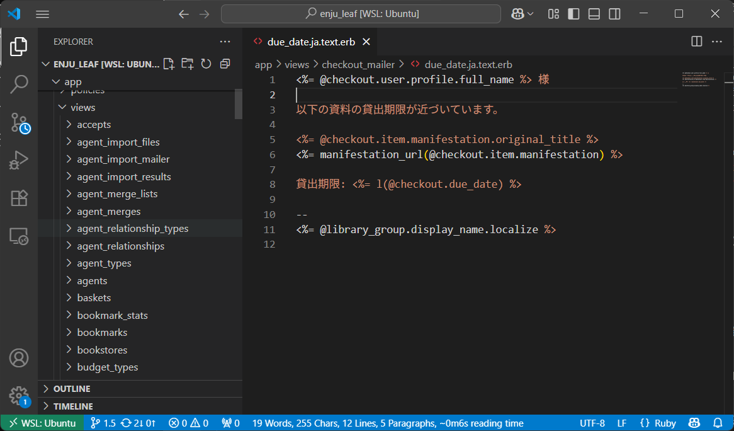Open the Copilot dropdown arrow in title bar

pos(531,14)
